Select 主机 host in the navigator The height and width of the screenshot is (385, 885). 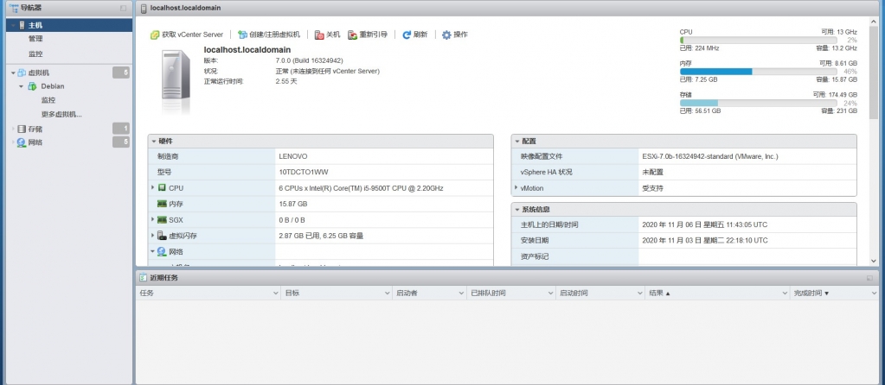[x=69, y=25]
